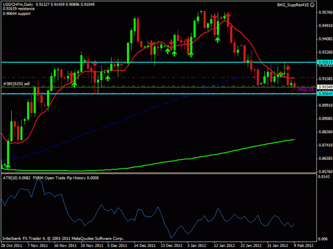
Task: Click the ATR(10) 0.0082 indicator label
Action: coord(17,178)
